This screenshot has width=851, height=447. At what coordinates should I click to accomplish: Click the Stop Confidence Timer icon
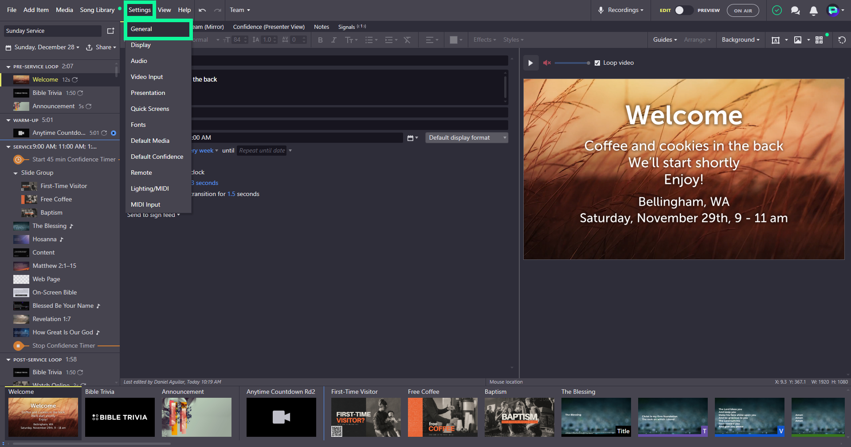click(18, 346)
